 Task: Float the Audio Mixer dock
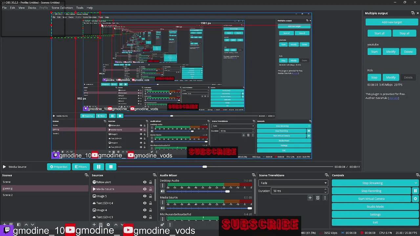coord(254,175)
